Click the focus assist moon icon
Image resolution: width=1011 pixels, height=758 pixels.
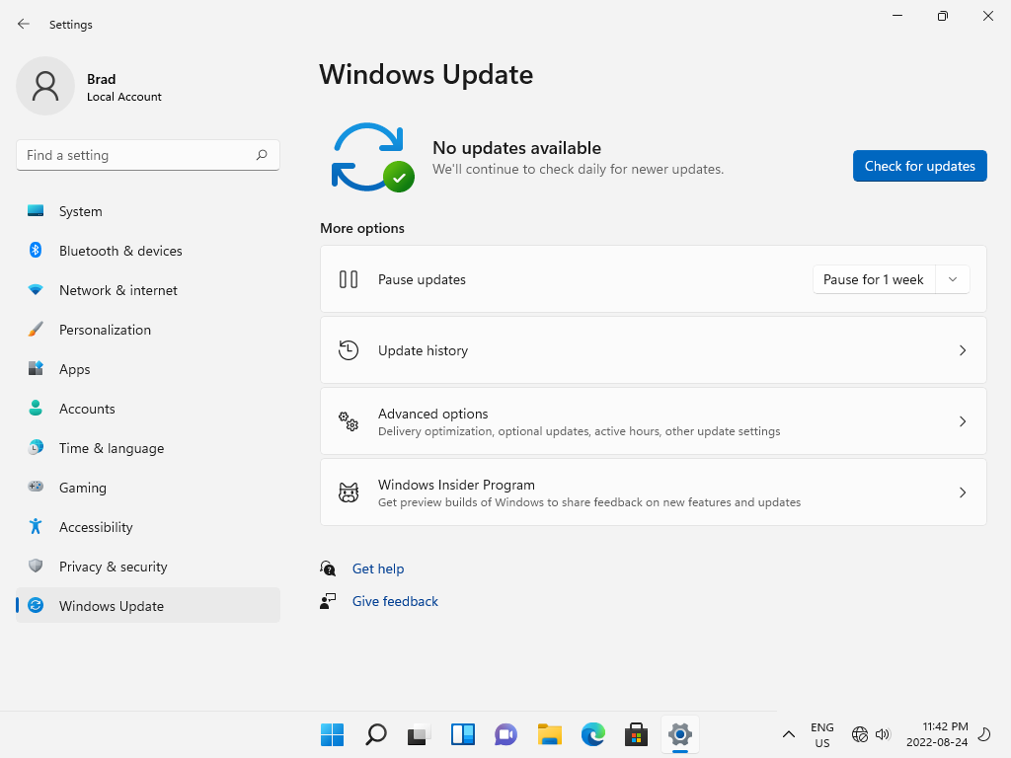point(984,734)
